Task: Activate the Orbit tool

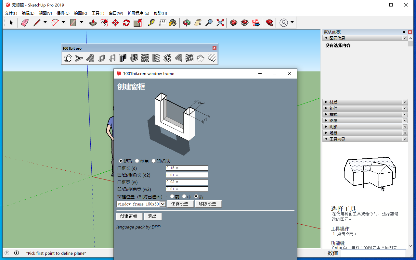Action: click(187, 23)
